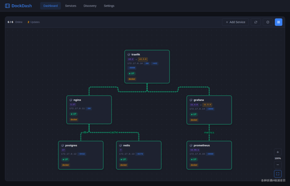Click prometheus's :9090 port badge
This screenshot has width=290, height=186.
210,154
